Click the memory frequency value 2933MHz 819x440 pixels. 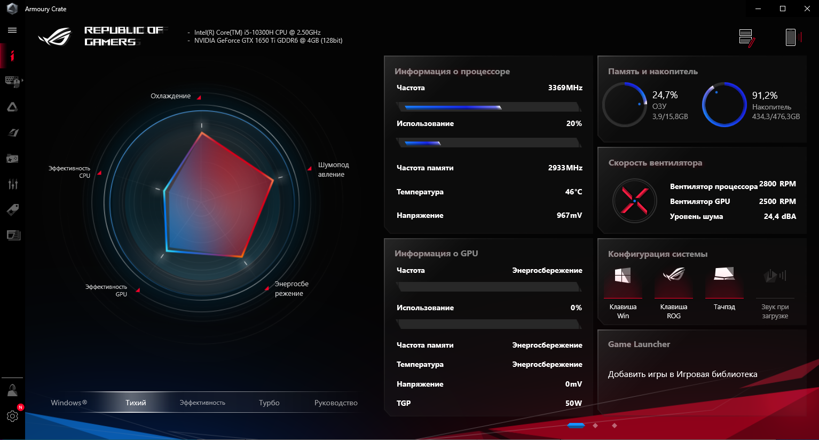(565, 168)
